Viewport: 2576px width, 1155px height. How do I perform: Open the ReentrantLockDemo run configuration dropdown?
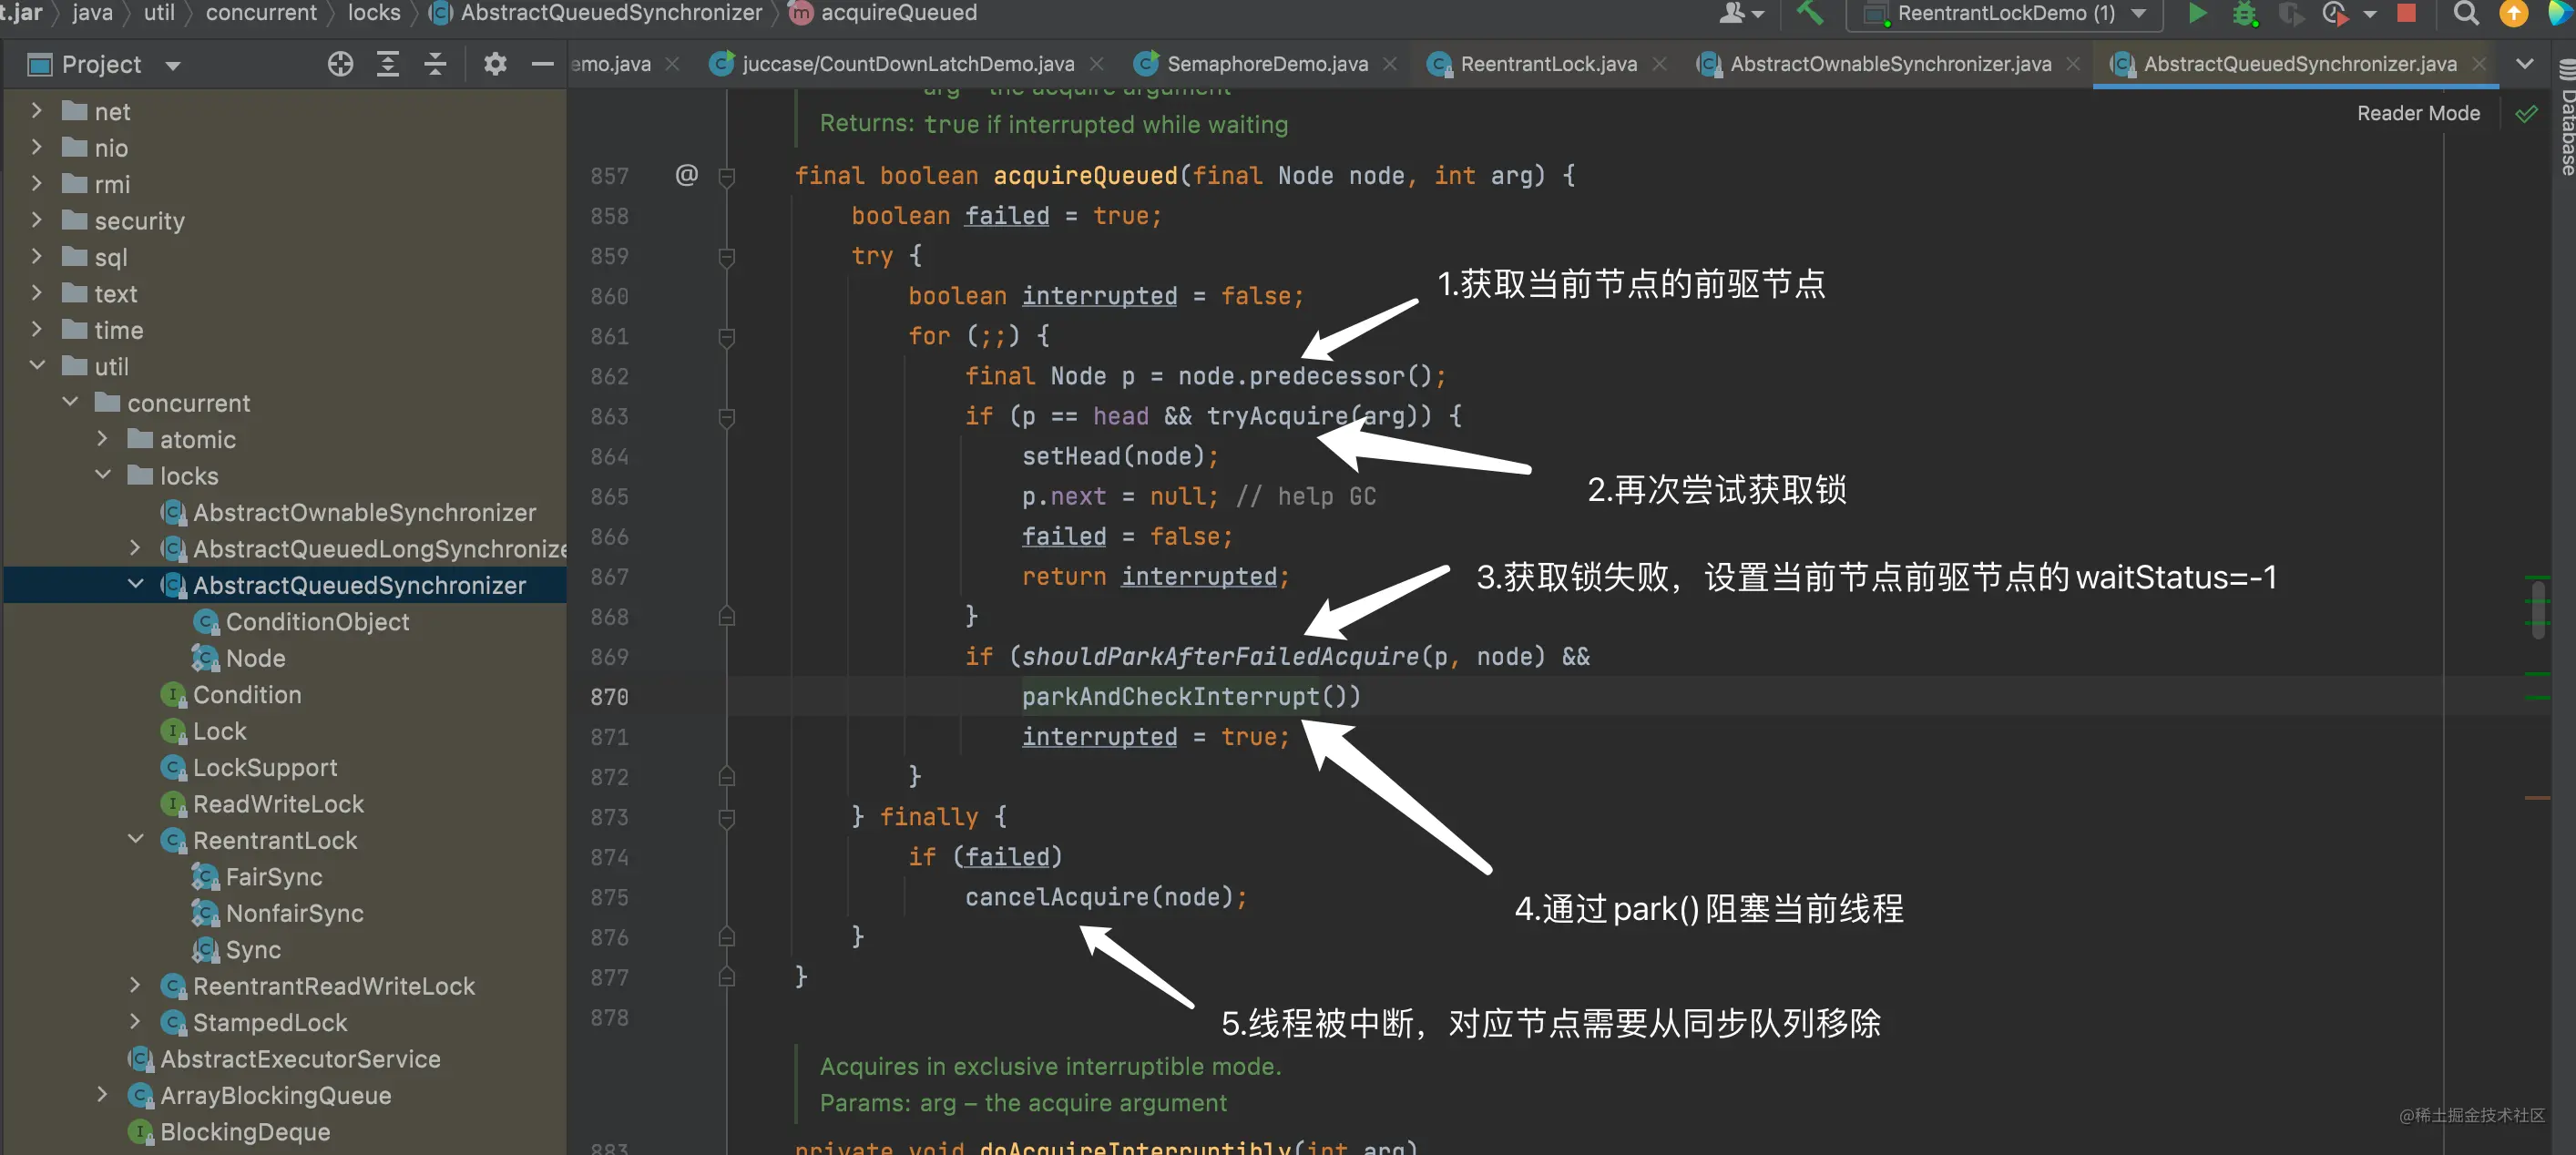[x=2005, y=13]
